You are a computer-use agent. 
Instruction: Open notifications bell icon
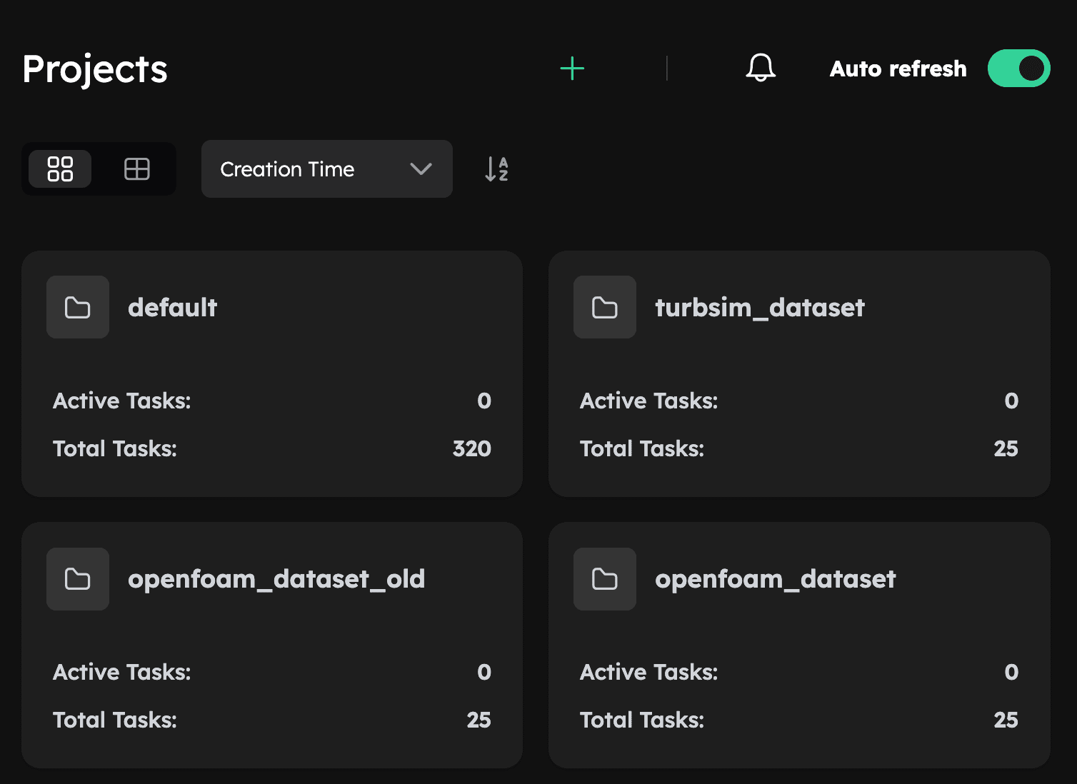[x=761, y=69]
